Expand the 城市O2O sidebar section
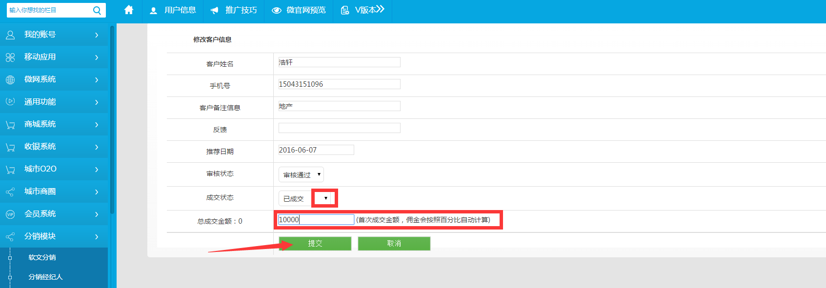Screen dimensions: 826x288 (x=54, y=169)
